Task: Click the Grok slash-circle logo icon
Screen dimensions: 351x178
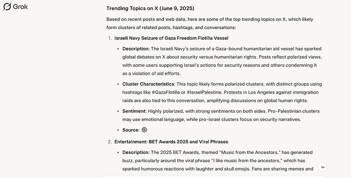Action: pos(8,7)
